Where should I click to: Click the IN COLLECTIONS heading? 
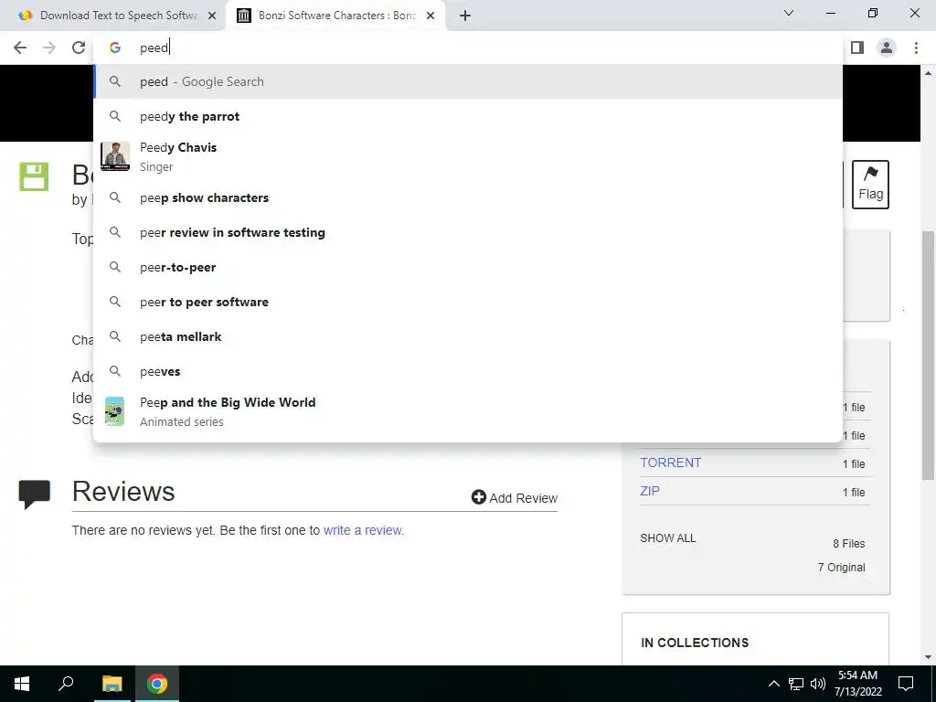coord(695,643)
